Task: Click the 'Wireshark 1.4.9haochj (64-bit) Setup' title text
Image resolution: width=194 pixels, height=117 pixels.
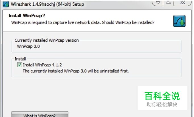Action: pos(47,4)
